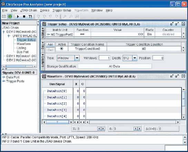Viewport: 188px width, 152px height.
Task: Maximize the Waveform inner window
Action: [177, 76]
